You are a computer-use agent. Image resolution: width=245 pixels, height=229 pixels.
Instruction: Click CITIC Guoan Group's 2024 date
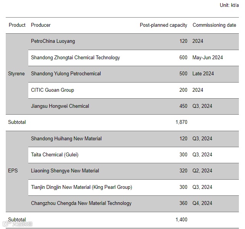point(198,90)
